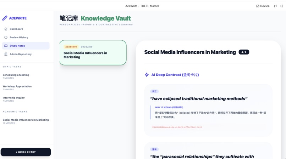The image size is (286, 159).
Task: Click the Review History clock icon
Action: click(6, 37)
